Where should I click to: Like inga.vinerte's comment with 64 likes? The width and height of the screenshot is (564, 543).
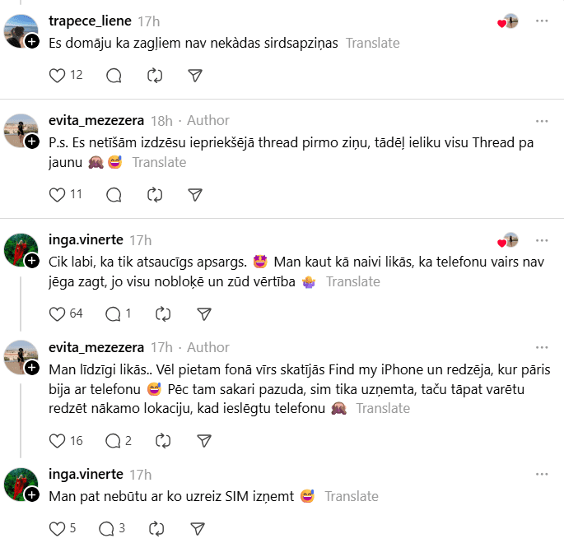(58, 313)
